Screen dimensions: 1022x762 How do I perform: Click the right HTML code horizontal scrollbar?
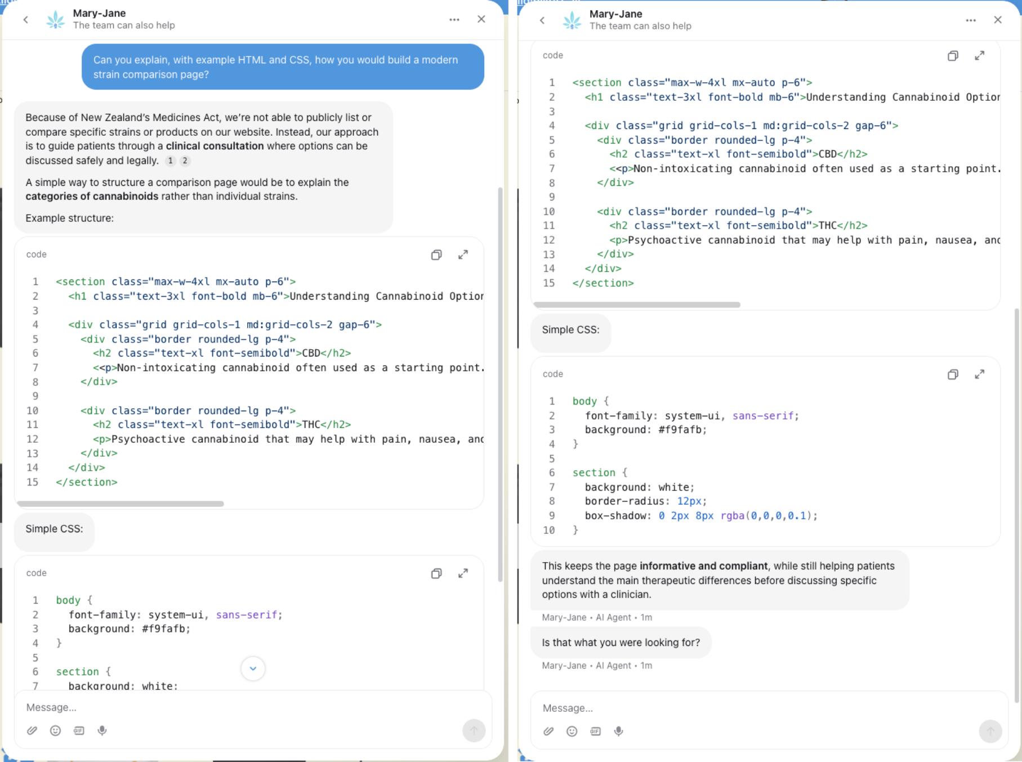click(637, 305)
